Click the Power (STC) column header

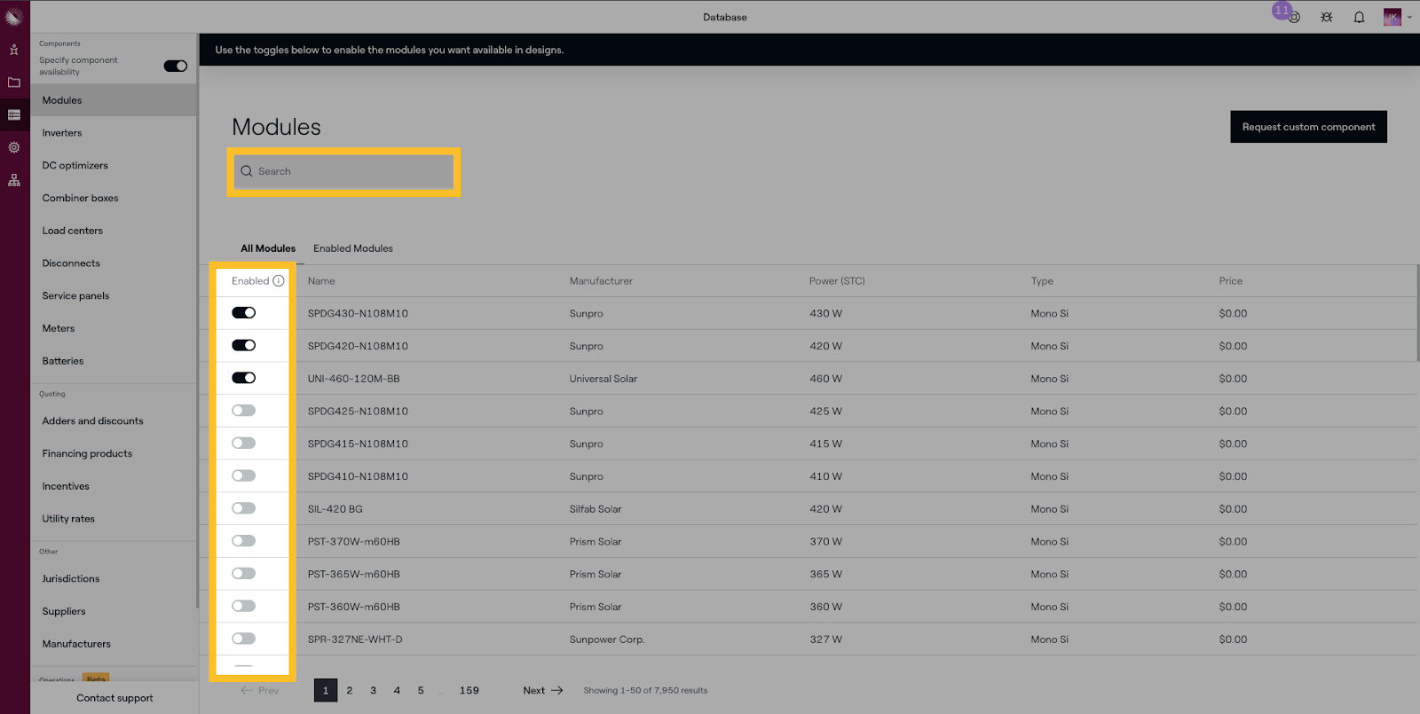[x=837, y=281]
